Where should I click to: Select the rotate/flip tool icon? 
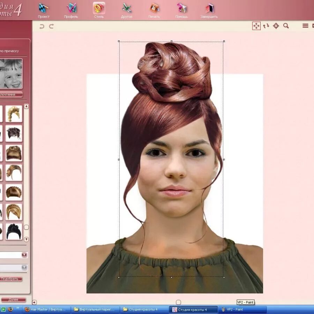[266, 26]
